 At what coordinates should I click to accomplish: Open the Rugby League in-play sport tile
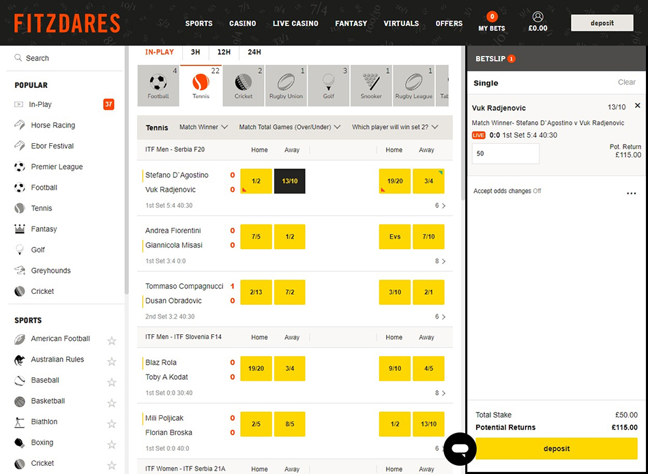click(x=413, y=86)
